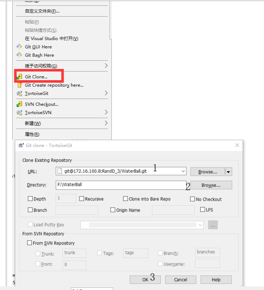Expand the TortoiseSVN submenu
The image size is (264, 290).
(x=106, y=112)
